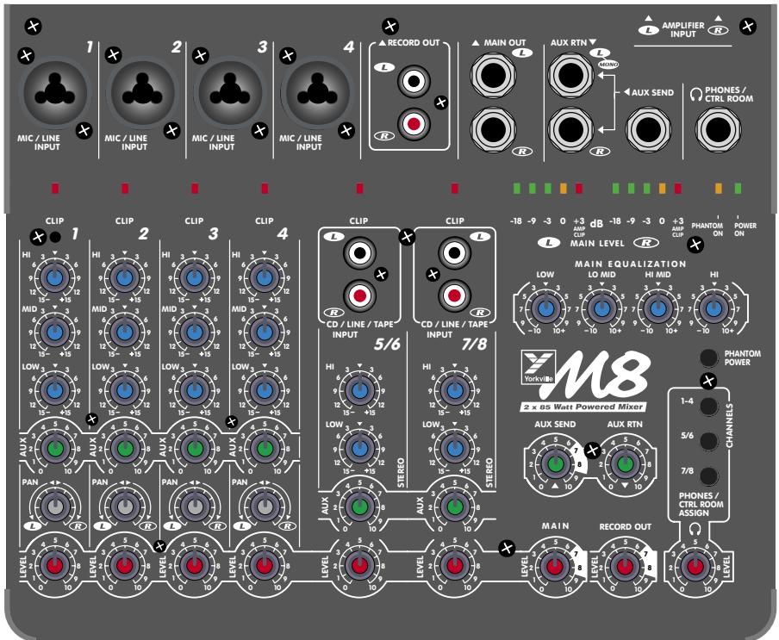Click channel 4 red LEVEL knob
Screen dimensions: 779x640
pos(265,565)
